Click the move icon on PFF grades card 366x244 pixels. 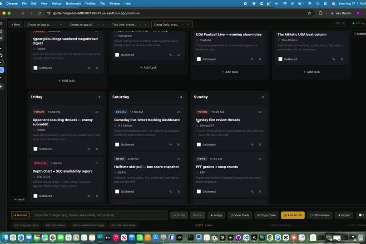click(x=260, y=159)
